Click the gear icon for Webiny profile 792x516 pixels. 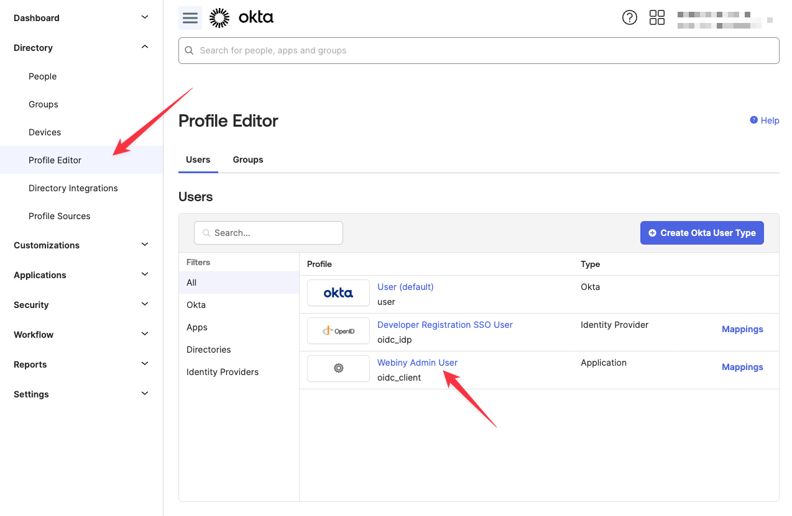point(338,368)
